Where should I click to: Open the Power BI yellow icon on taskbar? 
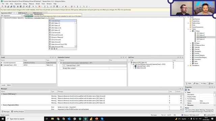click(x=91, y=119)
